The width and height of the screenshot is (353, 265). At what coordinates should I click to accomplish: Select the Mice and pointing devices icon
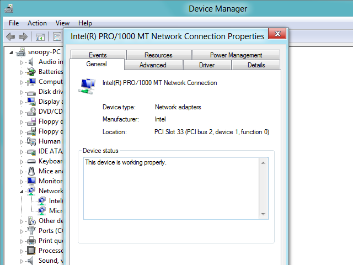(x=31, y=171)
